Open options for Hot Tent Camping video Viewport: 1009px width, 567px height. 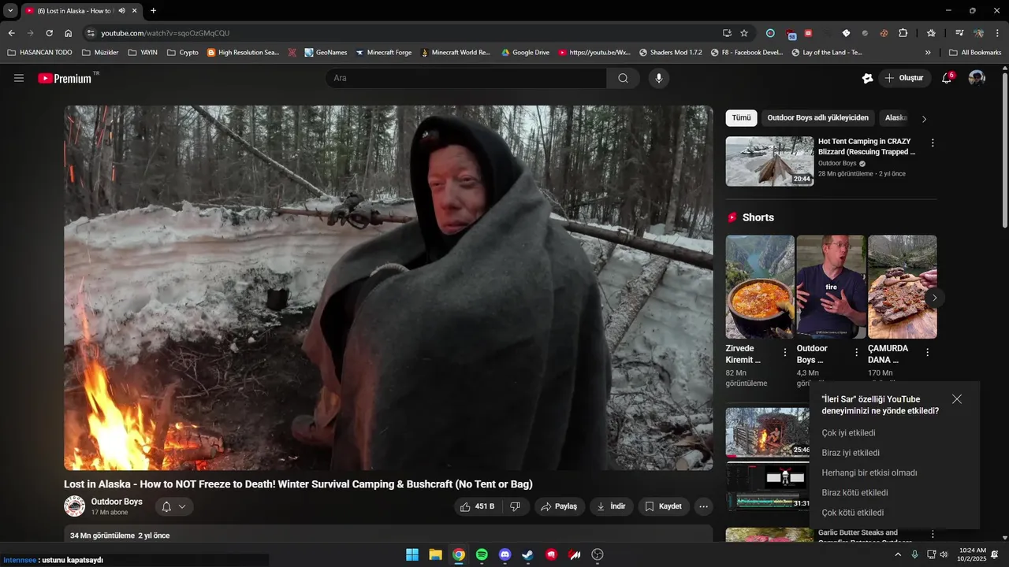pyautogui.click(x=933, y=143)
